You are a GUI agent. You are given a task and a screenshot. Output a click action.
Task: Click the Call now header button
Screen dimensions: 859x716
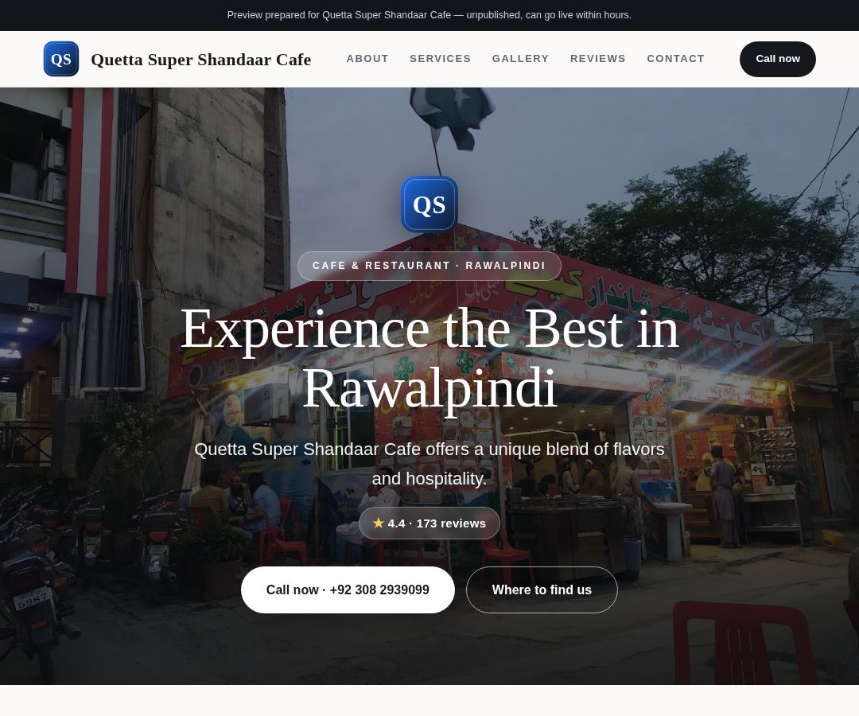click(x=777, y=59)
